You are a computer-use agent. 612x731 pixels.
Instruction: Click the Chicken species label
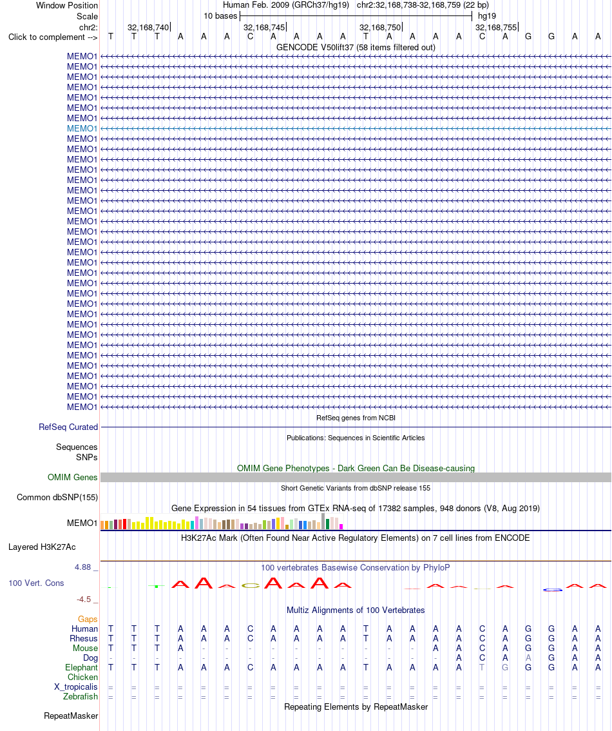[82, 677]
